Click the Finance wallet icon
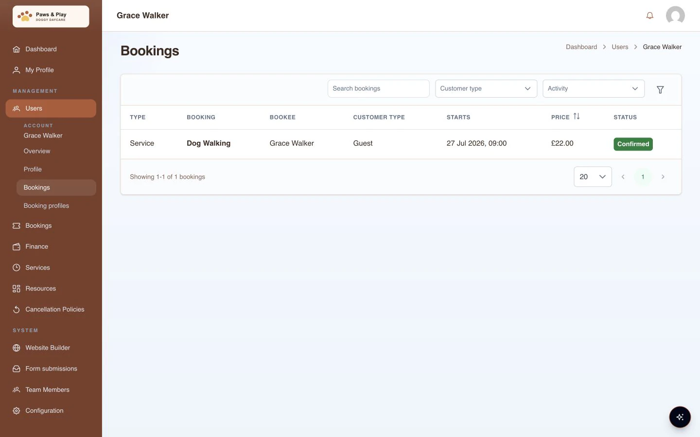The height and width of the screenshot is (437, 700). point(17,247)
